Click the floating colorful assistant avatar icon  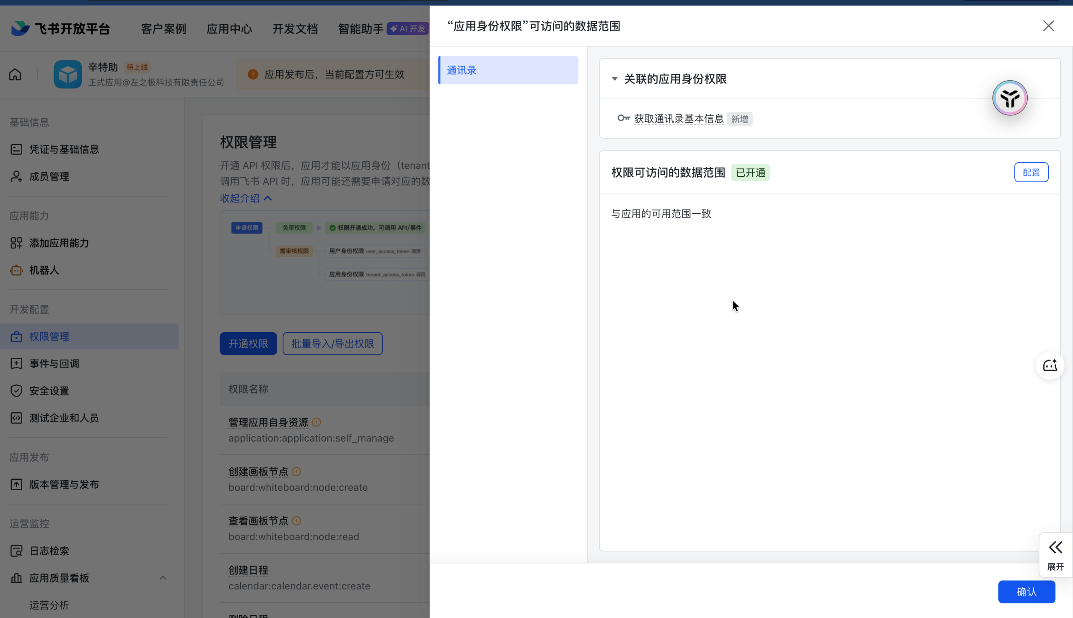1009,98
